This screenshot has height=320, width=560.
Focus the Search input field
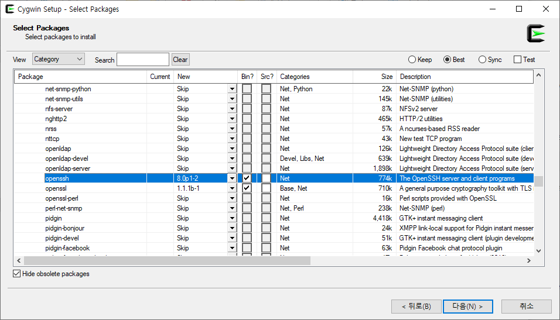point(143,60)
